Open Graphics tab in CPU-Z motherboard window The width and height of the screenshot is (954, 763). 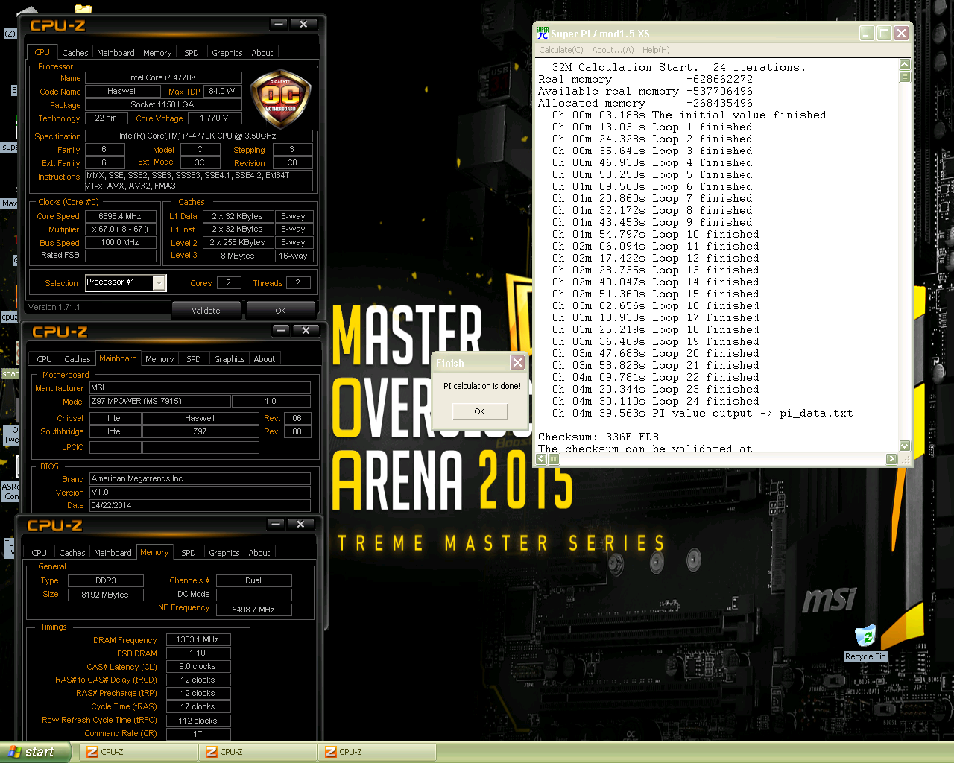click(x=230, y=359)
